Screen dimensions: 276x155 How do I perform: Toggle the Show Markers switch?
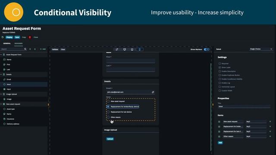click(x=207, y=50)
